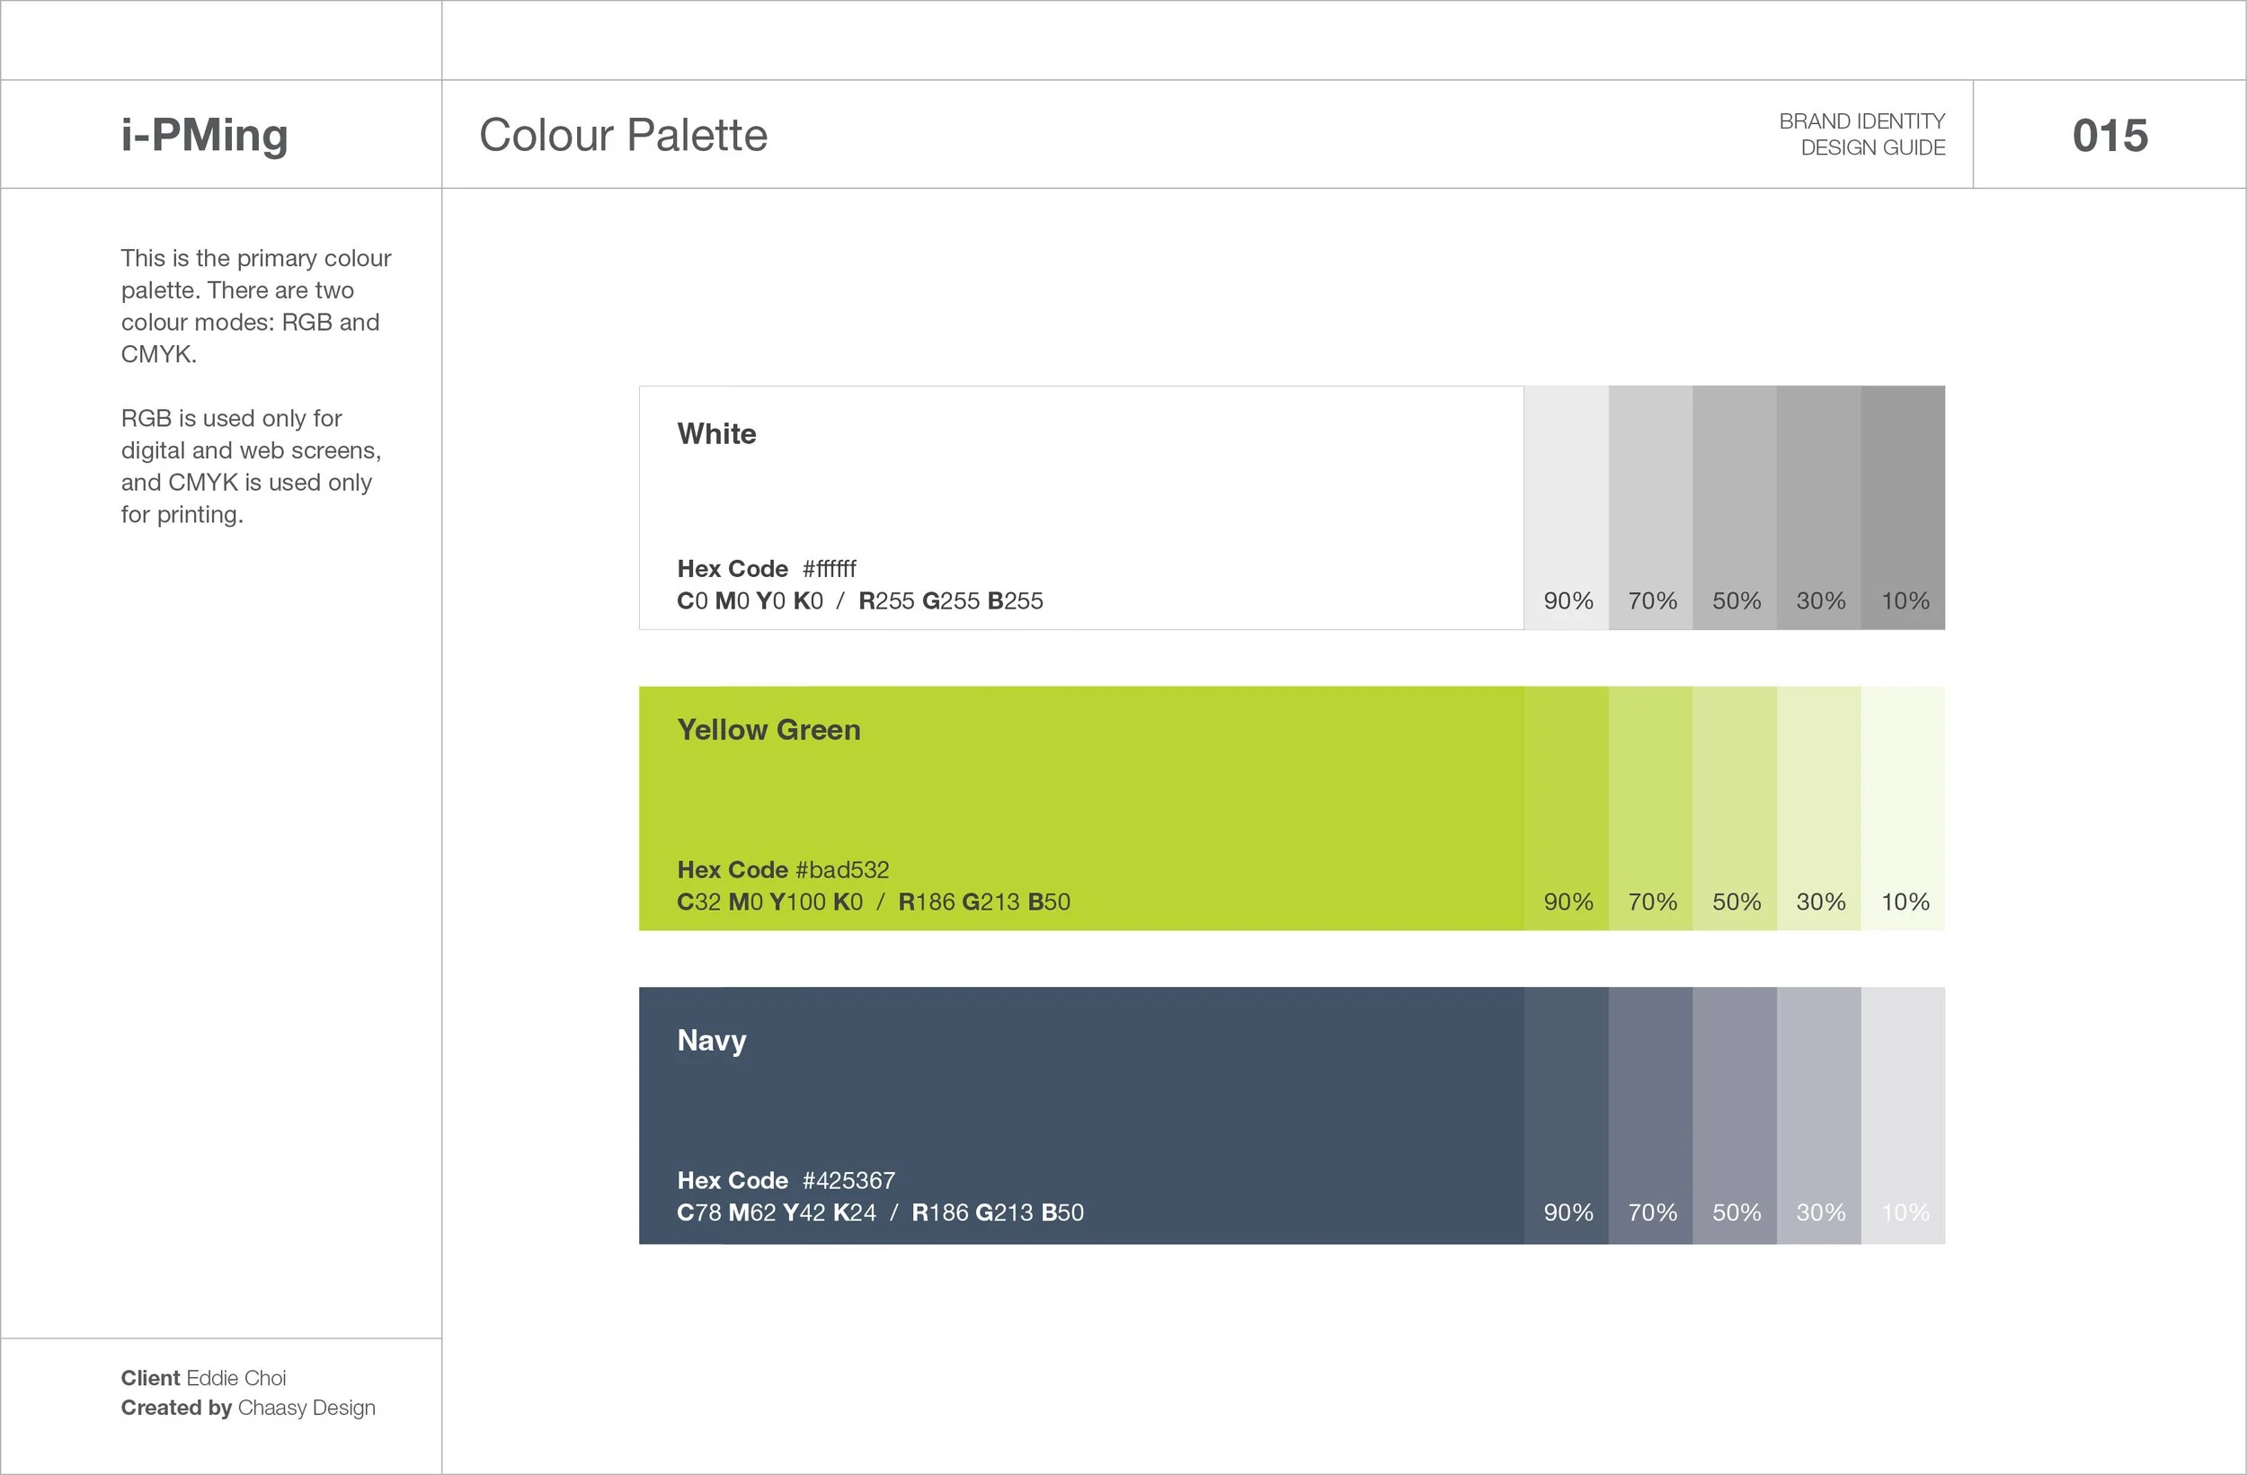2247x1475 pixels.
Task: Select the 70% Navy tint
Action: click(1650, 1115)
